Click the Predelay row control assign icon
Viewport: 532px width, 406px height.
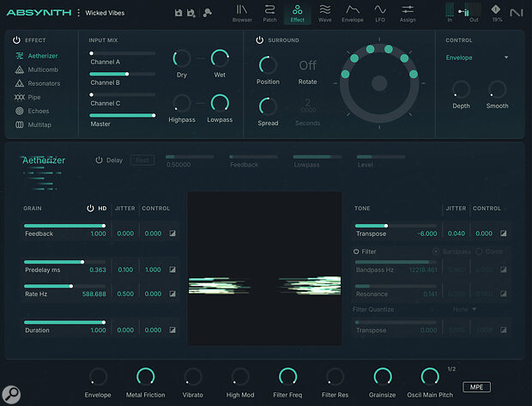point(172,270)
